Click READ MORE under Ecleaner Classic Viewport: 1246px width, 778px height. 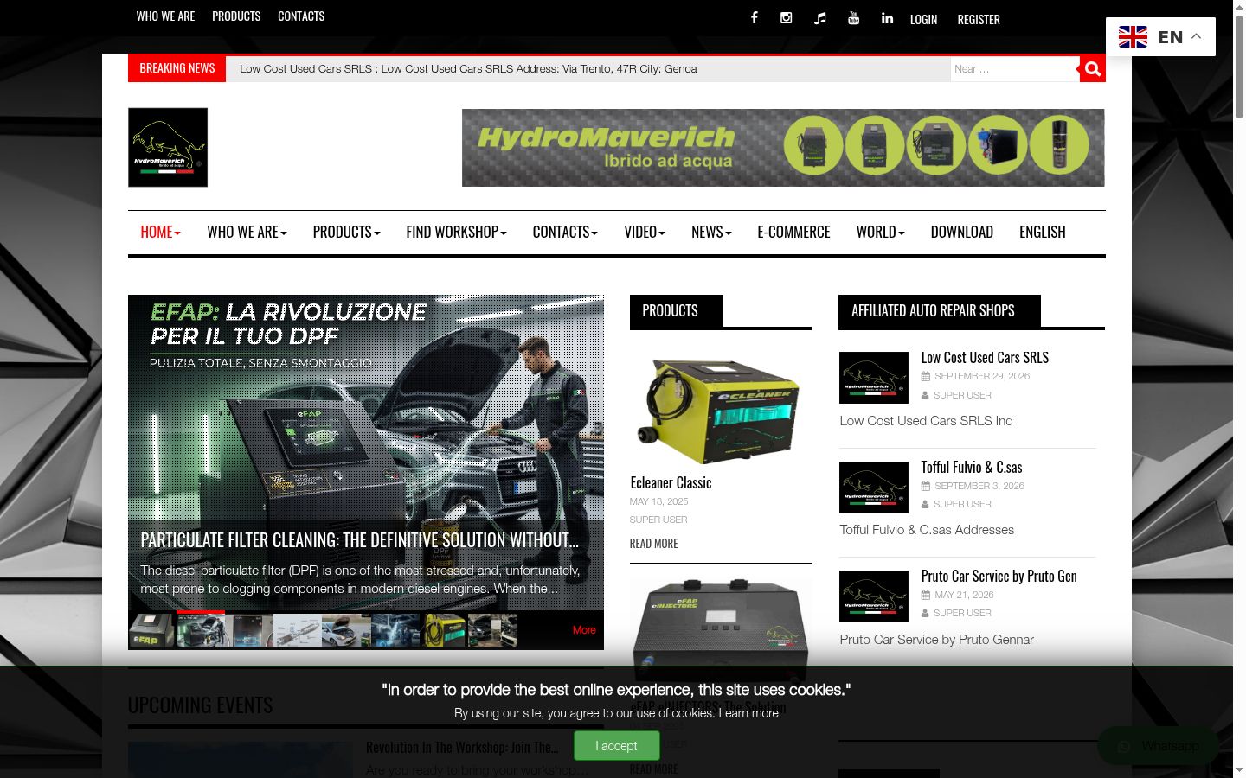(x=653, y=544)
